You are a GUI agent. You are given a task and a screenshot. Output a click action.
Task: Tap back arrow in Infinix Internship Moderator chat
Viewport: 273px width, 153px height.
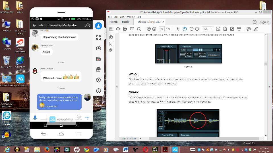[x=34, y=25]
